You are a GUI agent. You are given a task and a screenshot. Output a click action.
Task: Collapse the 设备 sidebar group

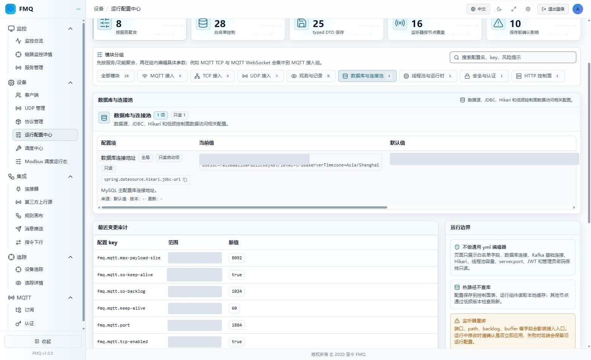coord(70,83)
